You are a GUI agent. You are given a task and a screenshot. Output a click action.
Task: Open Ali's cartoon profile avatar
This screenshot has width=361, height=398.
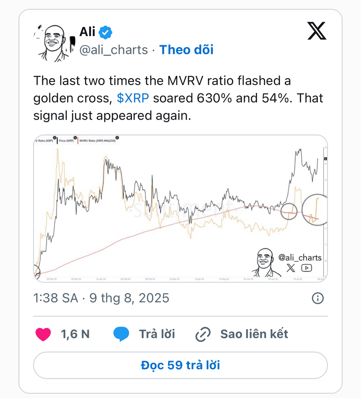54,43
